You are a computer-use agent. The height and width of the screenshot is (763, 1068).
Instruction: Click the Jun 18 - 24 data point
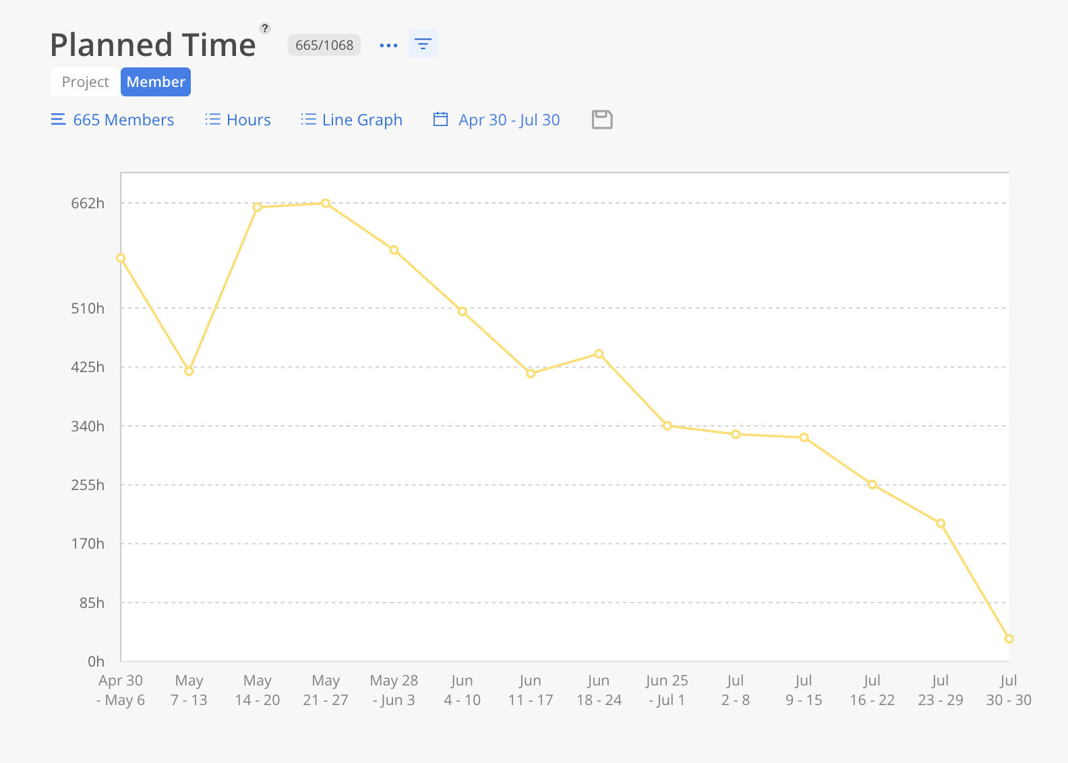tap(599, 354)
